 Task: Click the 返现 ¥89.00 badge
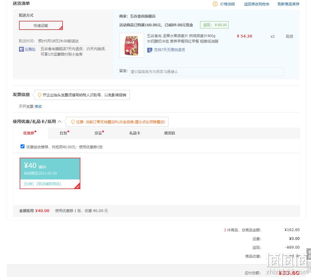[214, 25]
